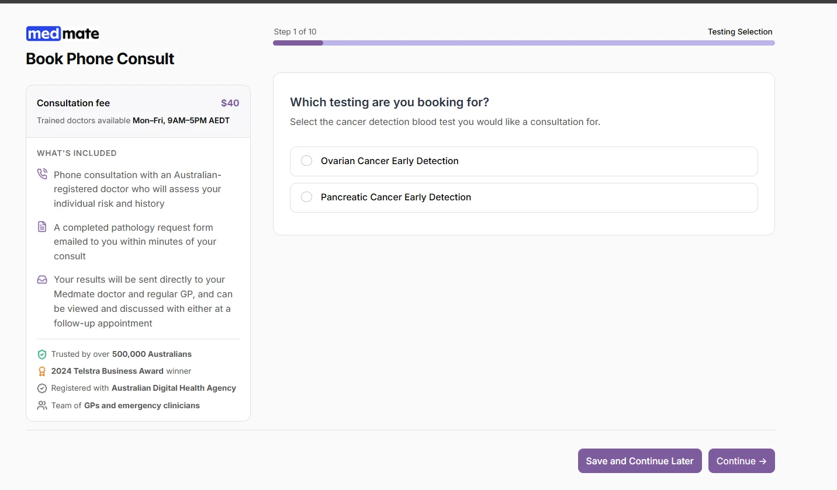Click the Step 1 of 10 text
837x490 pixels.
[x=295, y=32]
